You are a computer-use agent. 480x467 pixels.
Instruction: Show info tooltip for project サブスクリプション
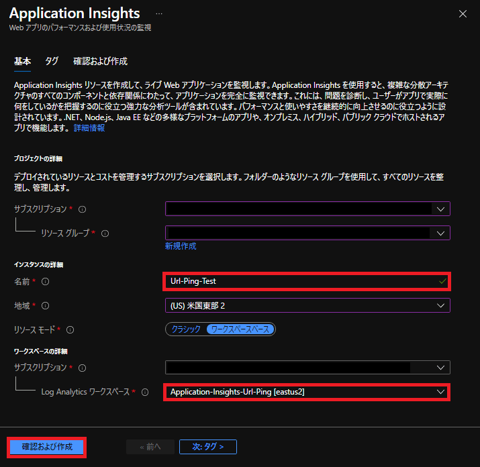tap(82, 209)
